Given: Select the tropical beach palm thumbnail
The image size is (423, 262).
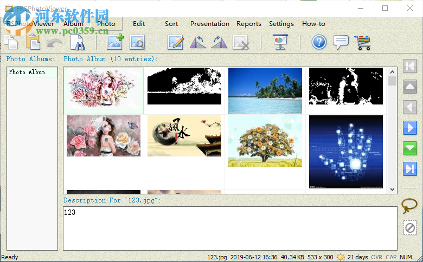Looking at the screenshot, I should tap(265, 90).
